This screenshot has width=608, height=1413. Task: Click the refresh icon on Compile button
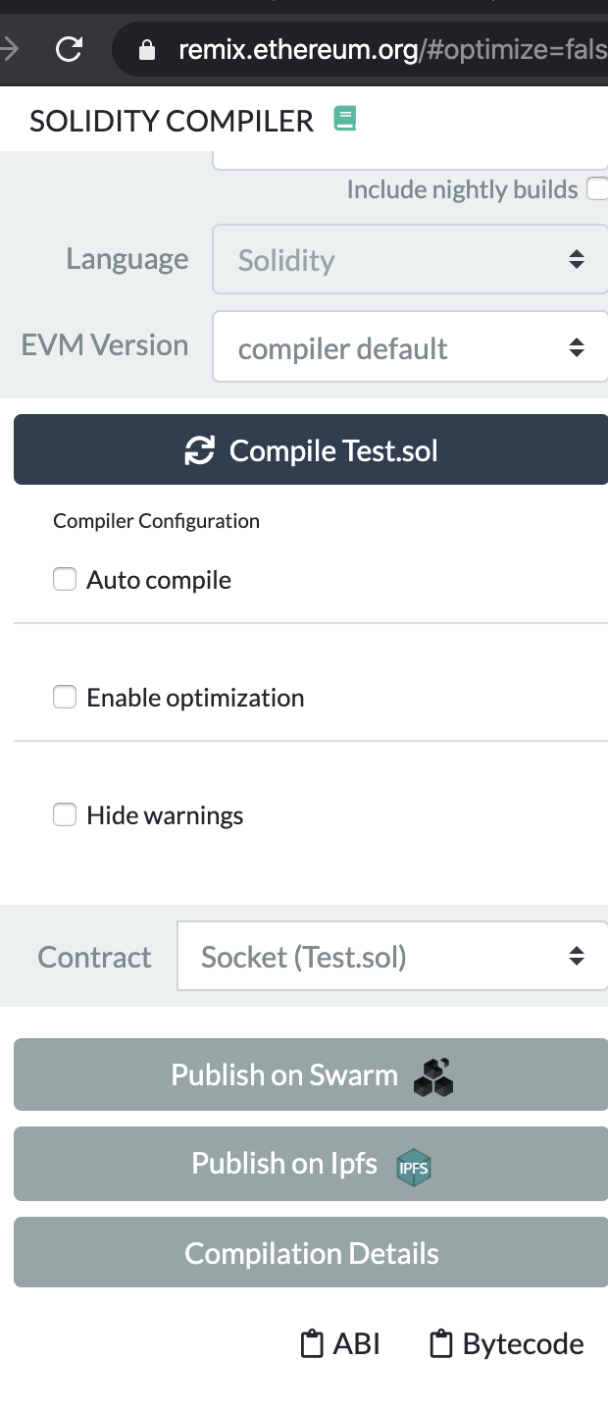tap(199, 450)
